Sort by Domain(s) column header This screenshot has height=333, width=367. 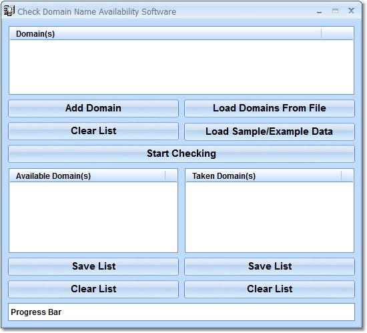[x=165, y=33]
